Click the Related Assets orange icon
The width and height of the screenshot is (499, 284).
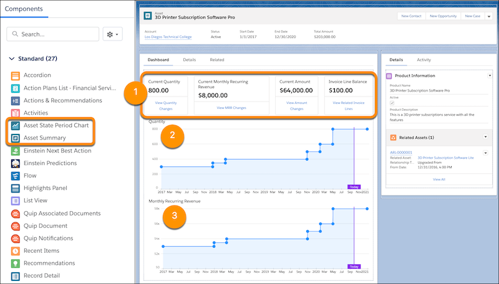[393, 138]
